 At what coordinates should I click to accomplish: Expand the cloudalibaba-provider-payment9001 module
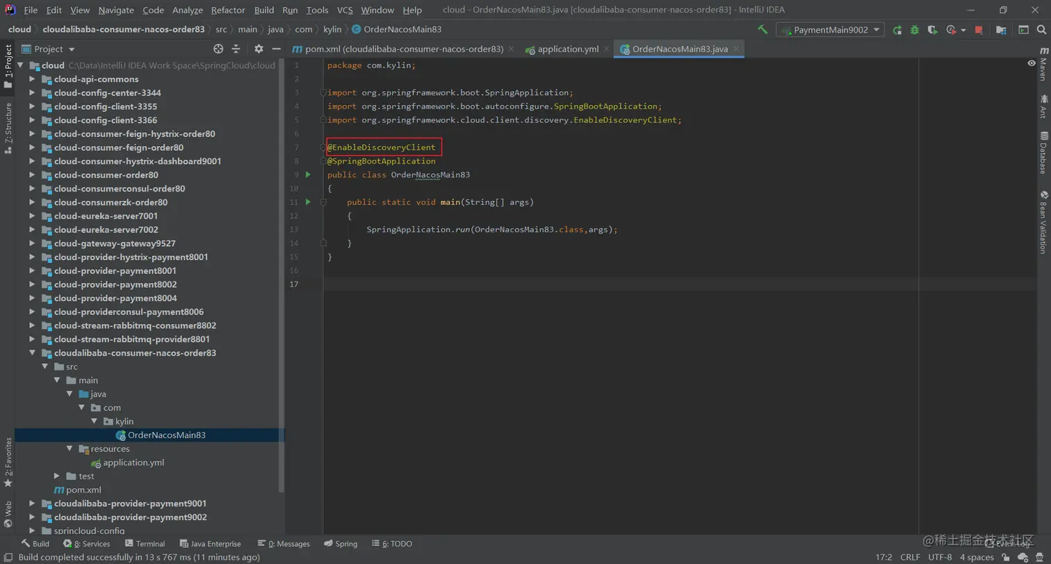32,503
